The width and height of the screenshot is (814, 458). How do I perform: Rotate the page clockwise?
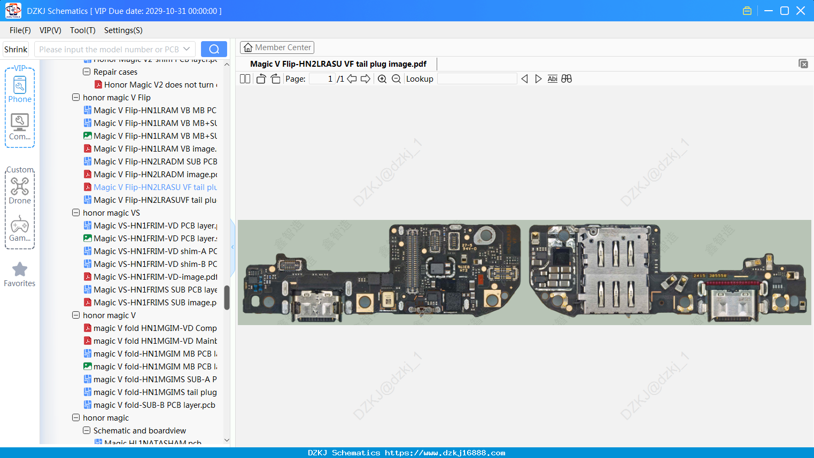(x=275, y=79)
